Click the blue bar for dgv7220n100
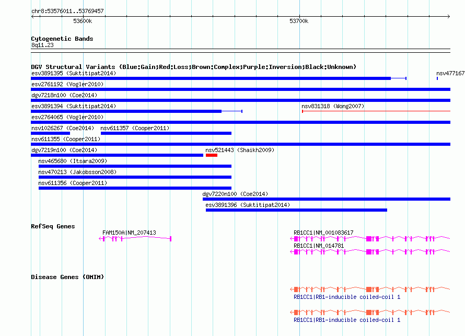The width and height of the screenshot is (465, 336). point(327,199)
